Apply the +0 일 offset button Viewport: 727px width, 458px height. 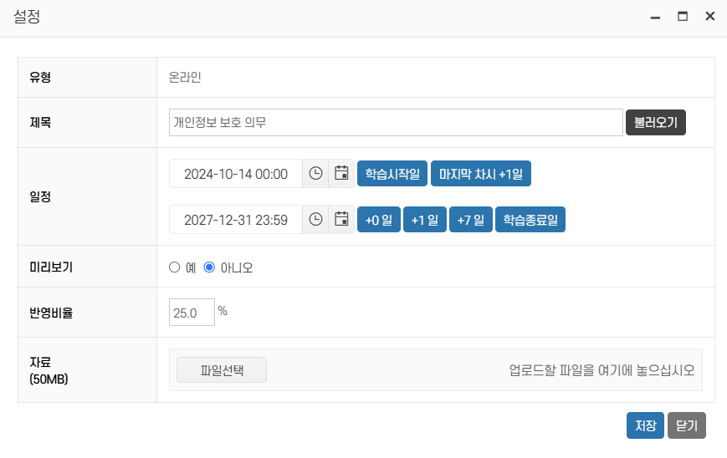coord(378,220)
